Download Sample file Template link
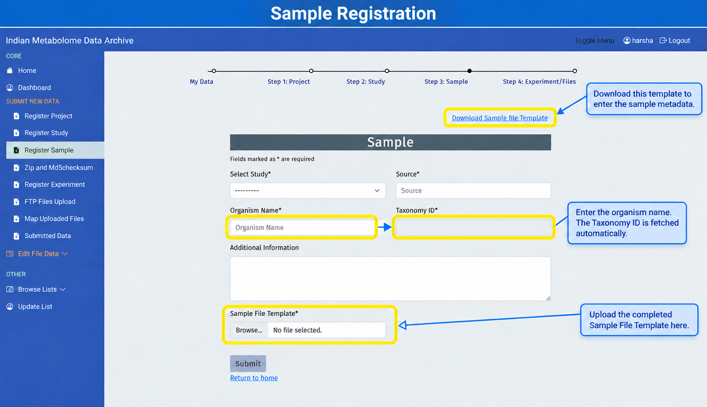 click(500, 118)
